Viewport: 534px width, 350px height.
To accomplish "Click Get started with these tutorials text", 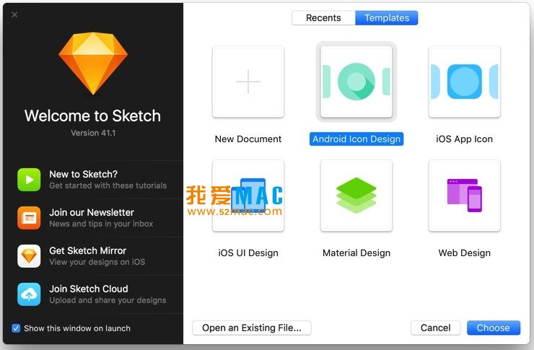I will pyautogui.click(x=108, y=185).
